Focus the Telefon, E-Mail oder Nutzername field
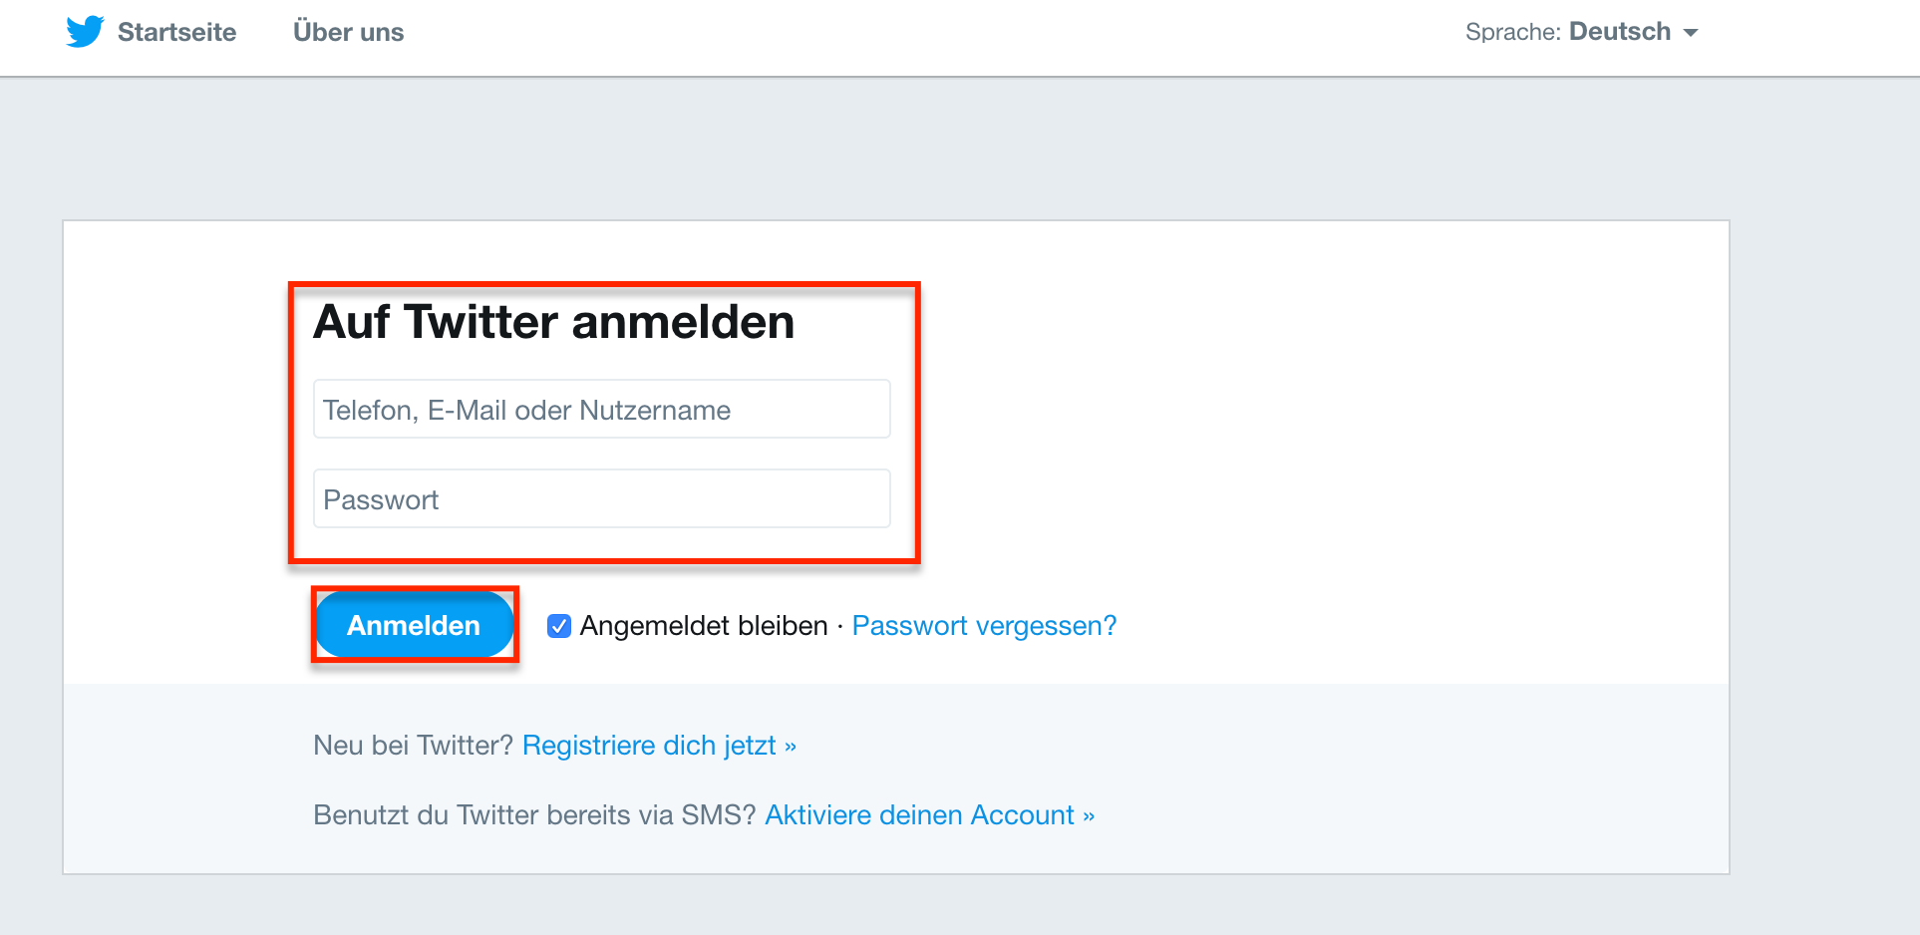This screenshot has height=935, width=1920. [601, 410]
